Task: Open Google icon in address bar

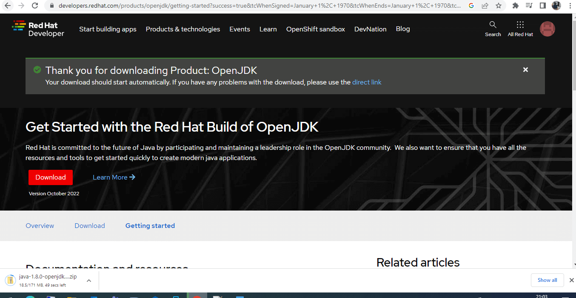Action: click(x=471, y=6)
